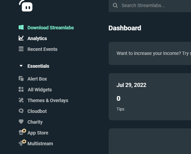This screenshot has width=191, height=154.
Task: Click the search magnifier icon
Action: click(x=115, y=5)
